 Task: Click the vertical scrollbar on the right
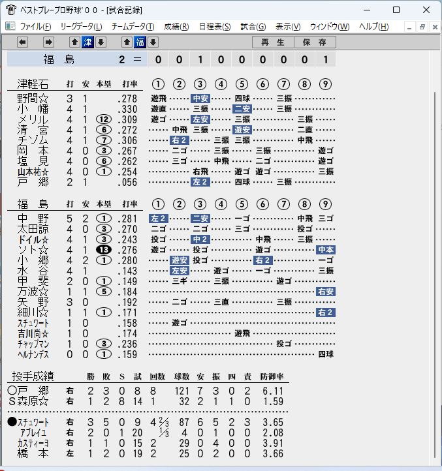[x=435, y=275]
